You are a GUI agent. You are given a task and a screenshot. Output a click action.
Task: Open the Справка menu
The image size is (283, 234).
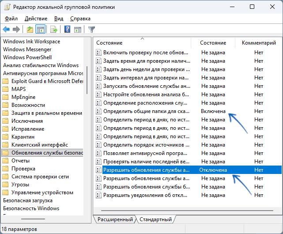(80, 19)
